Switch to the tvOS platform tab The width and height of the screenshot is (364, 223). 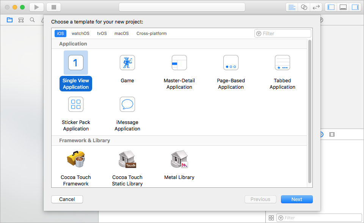pyautogui.click(x=102, y=33)
